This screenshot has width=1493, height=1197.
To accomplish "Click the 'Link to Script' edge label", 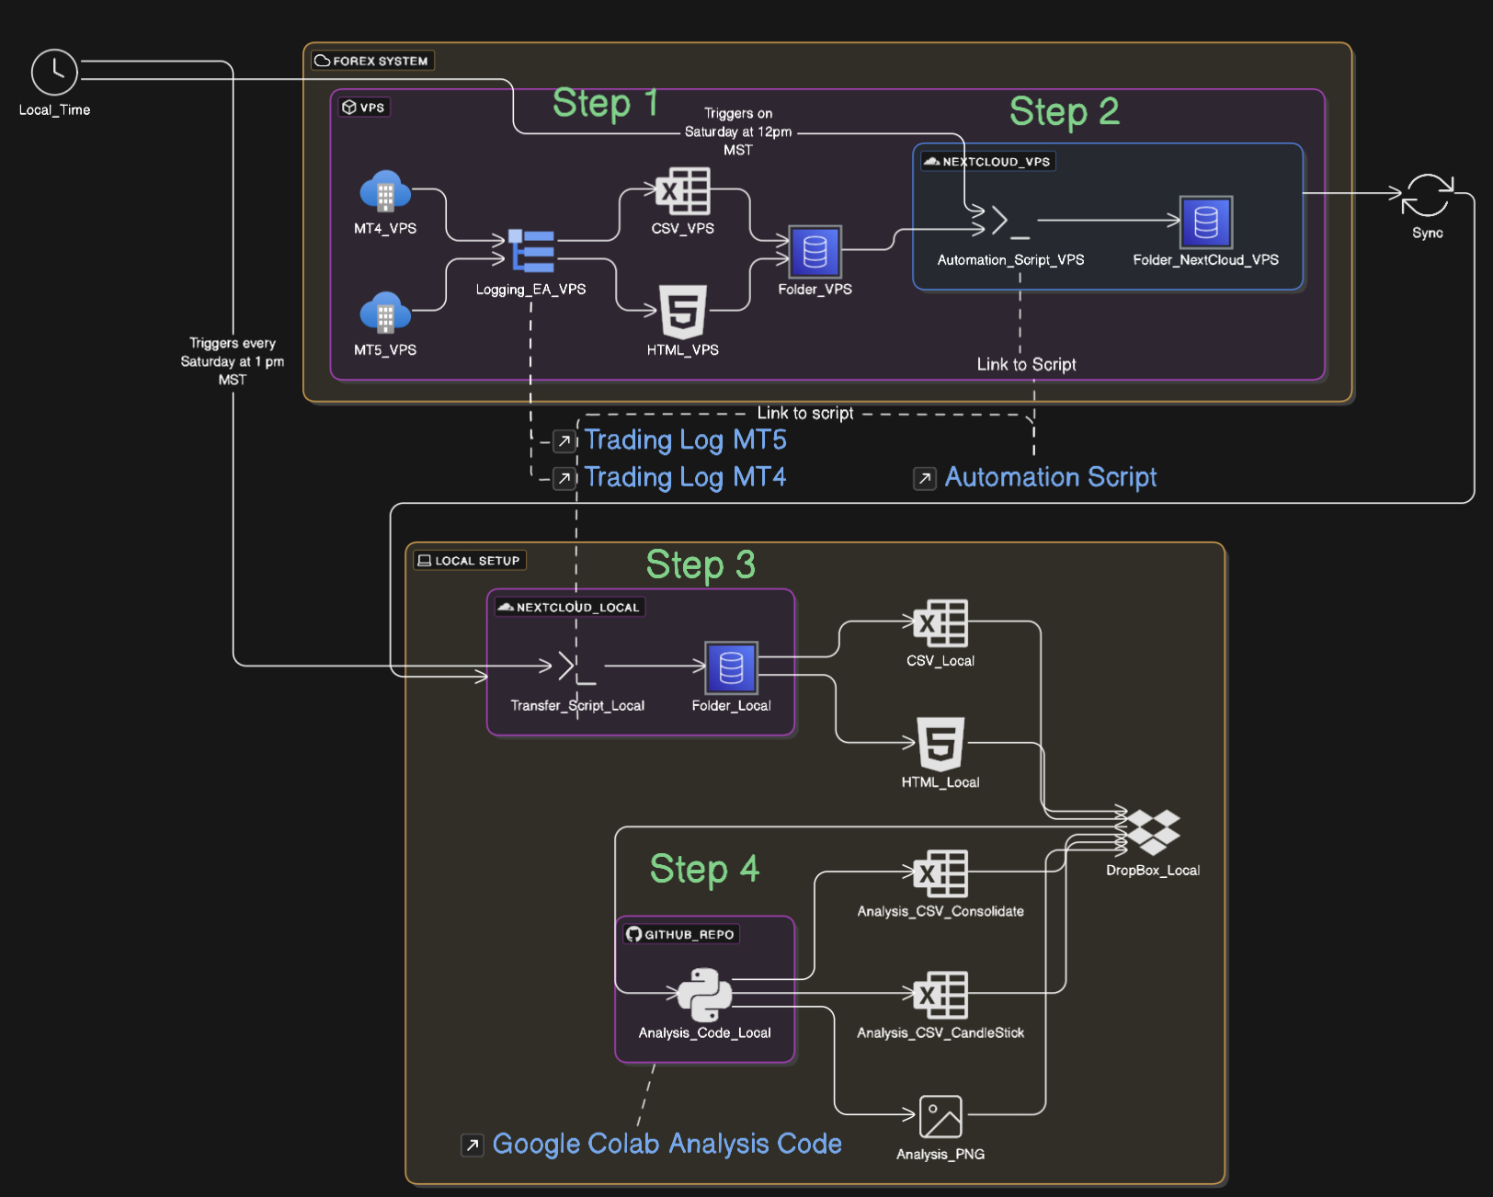I will (1027, 364).
